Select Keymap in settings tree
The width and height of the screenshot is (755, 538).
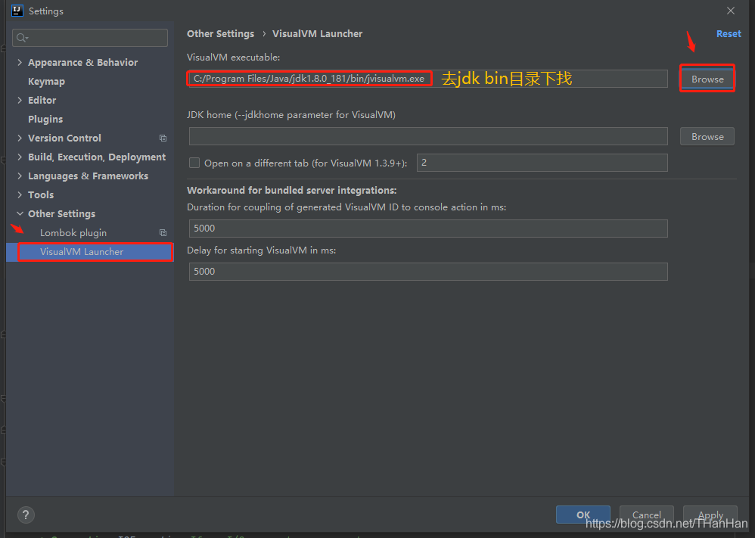[x=46, y=82]
